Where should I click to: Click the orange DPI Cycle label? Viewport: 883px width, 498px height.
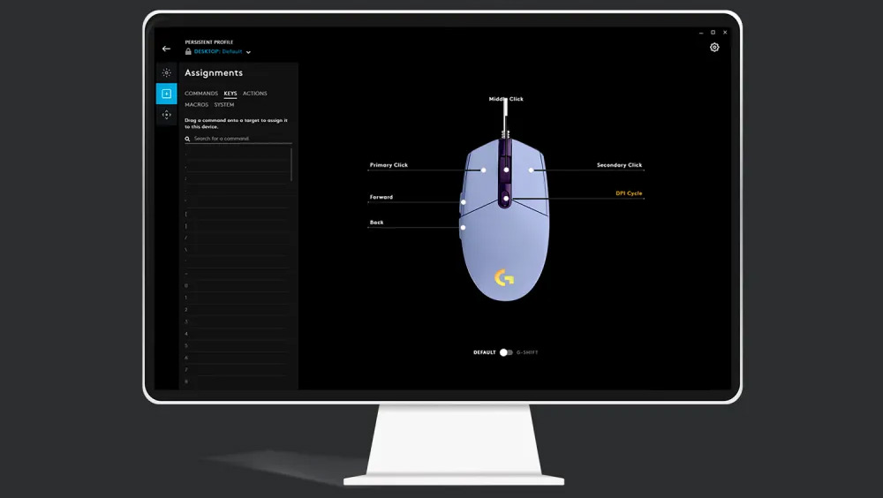(629, 193)
